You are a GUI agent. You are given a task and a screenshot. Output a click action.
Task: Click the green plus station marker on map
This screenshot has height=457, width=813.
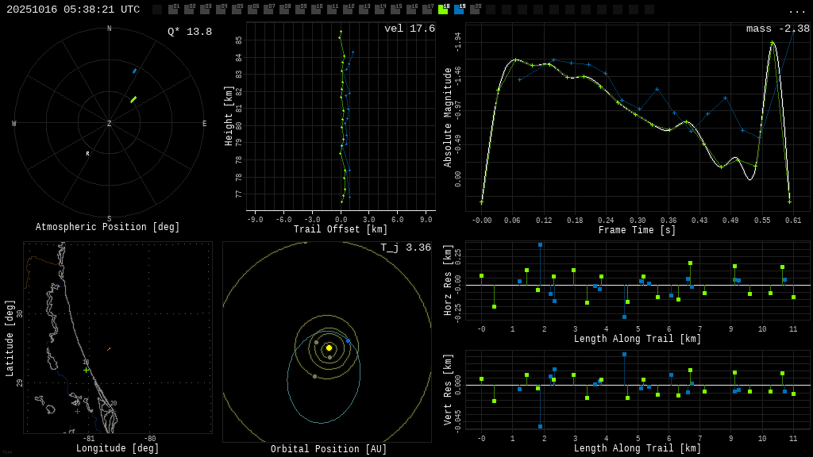coord(86,370)
